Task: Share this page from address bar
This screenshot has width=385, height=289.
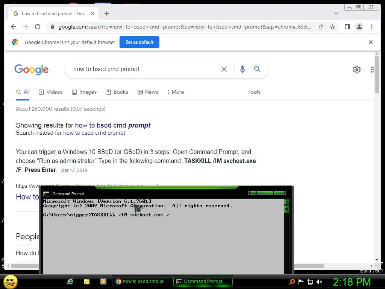Action: pyautogui.click(x=320, y=27)
